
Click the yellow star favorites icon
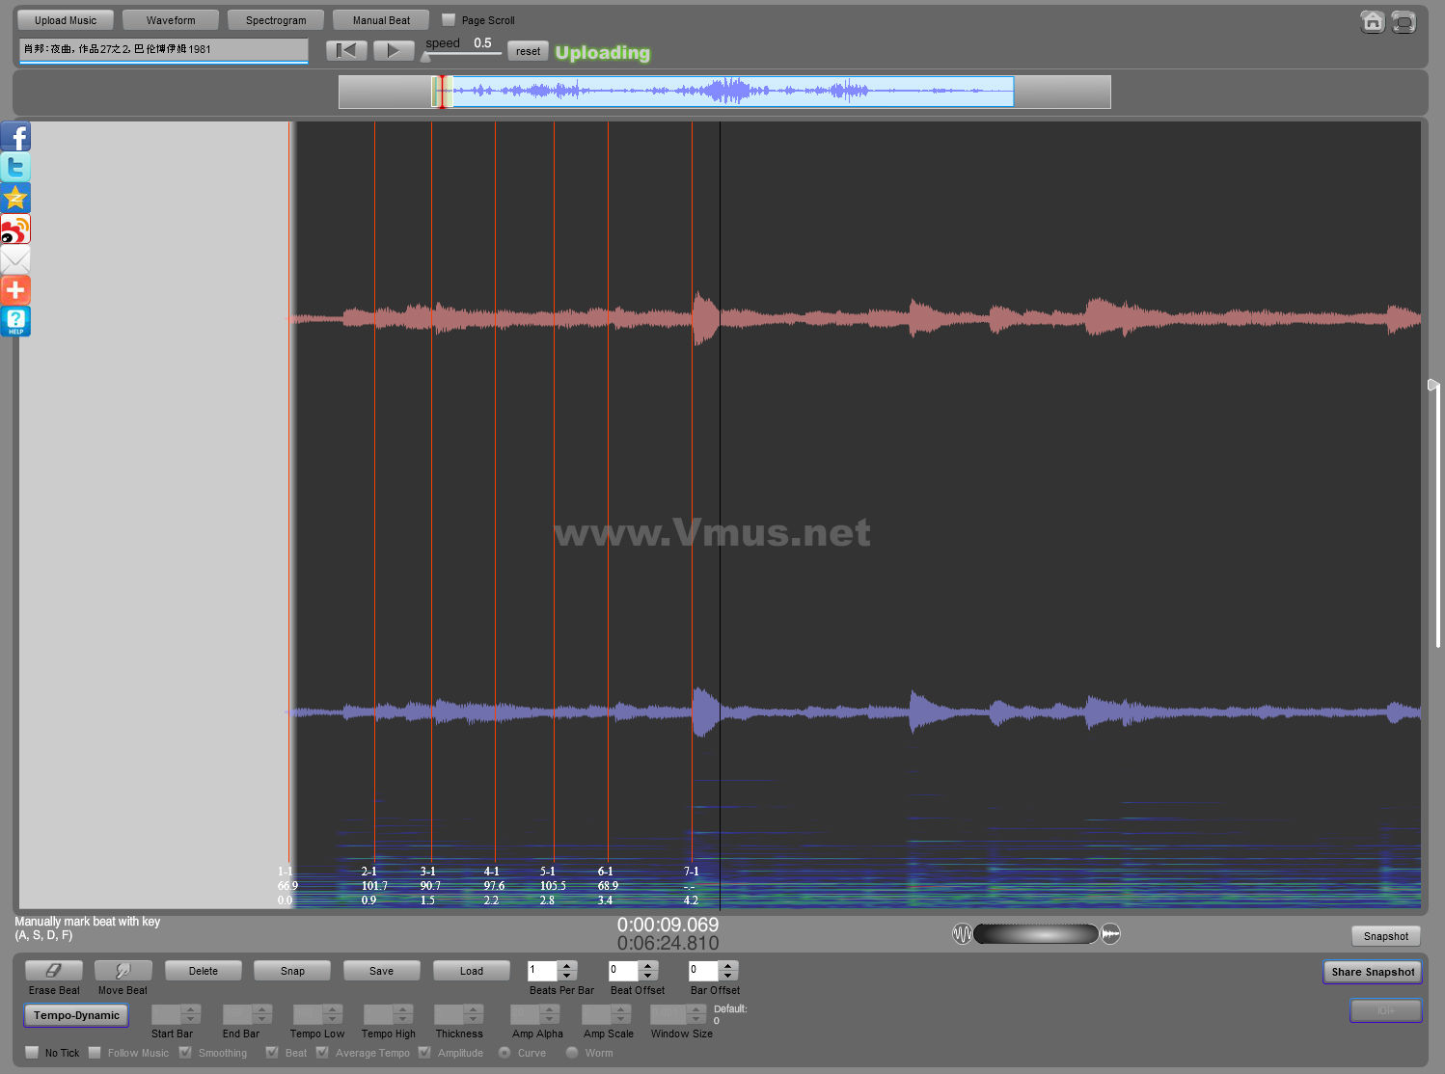15,199
